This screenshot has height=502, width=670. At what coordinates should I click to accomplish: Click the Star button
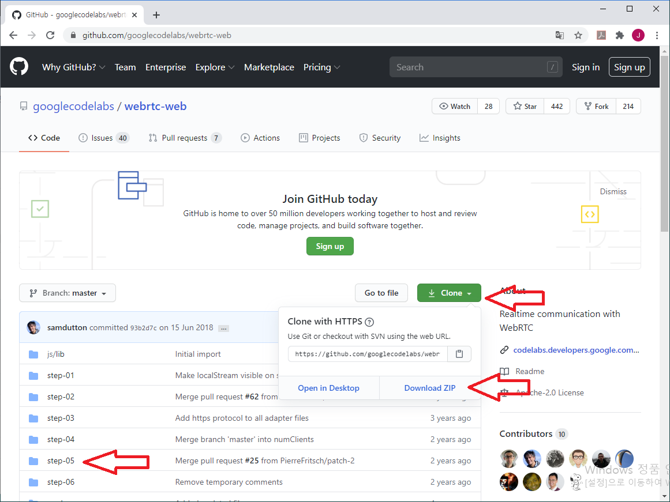tap(525, 106)
